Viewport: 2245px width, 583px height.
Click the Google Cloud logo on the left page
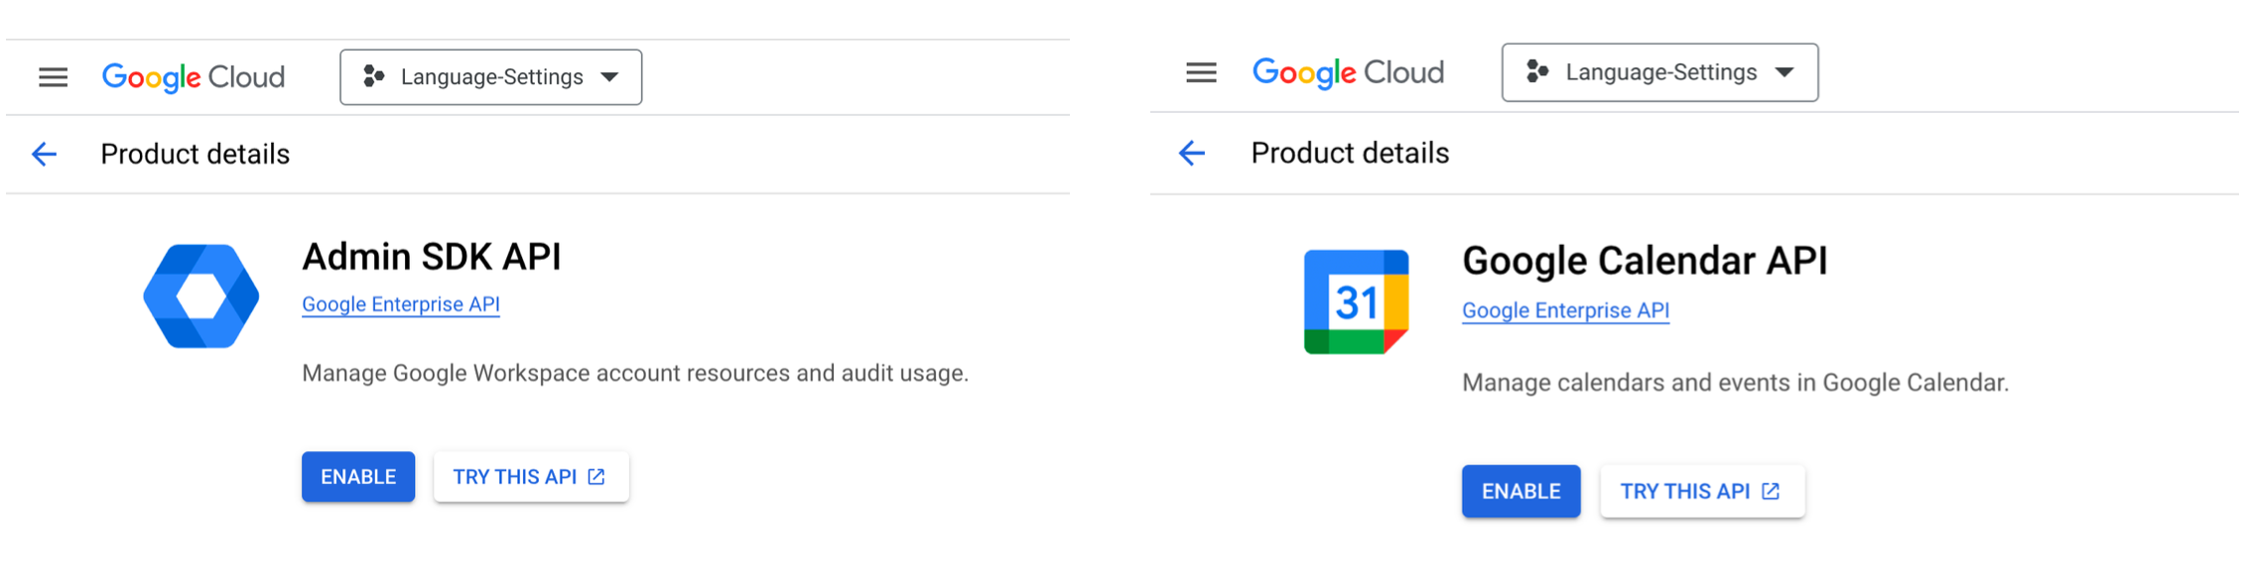(x=193, y=77)
